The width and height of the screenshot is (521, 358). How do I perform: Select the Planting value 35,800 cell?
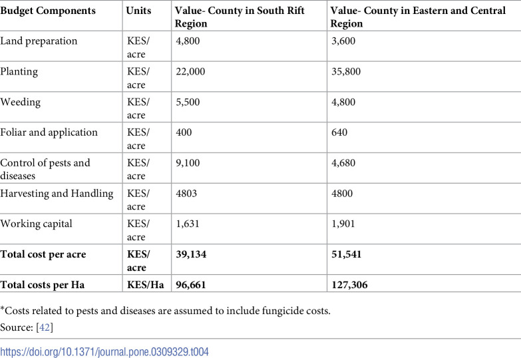(346, 71)
